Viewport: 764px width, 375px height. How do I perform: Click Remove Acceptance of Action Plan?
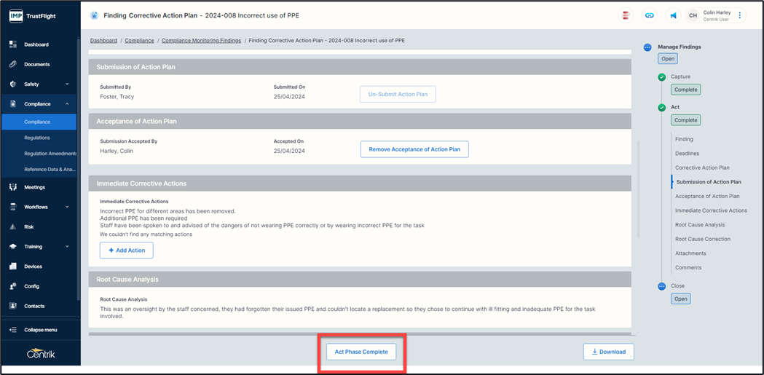click(x=414, y=149)
